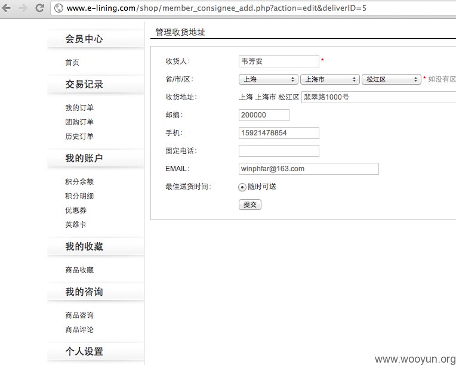Image resolution: width=456 pixels, height=365 pixels.
Task: Click the globe site info icon
Action: [x=58, y=8]
